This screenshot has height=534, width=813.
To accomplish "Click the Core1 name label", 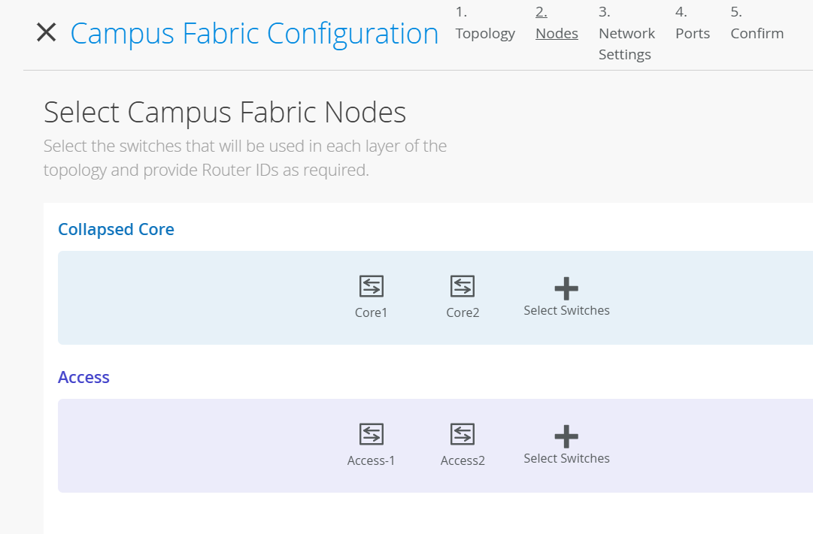I will (x=371, y=312).
